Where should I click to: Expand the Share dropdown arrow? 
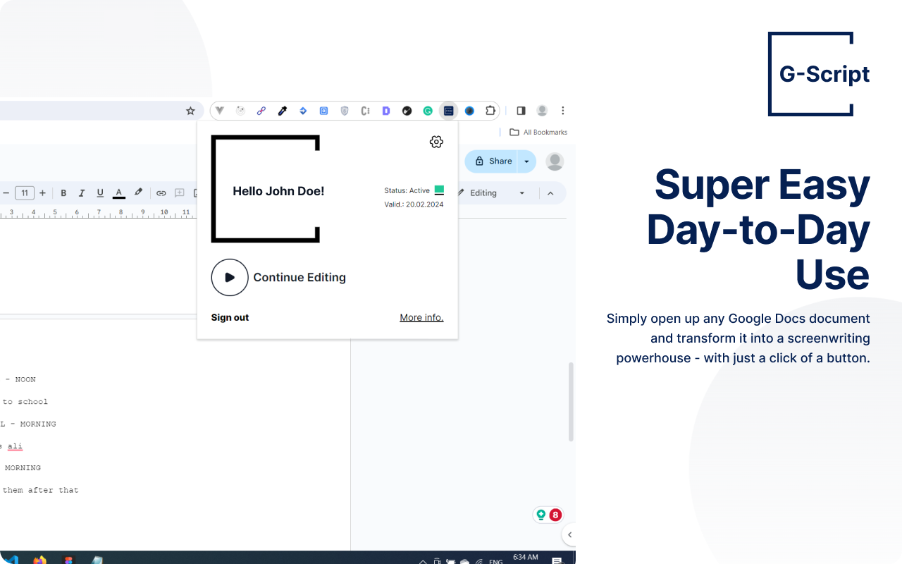(526, 161)
